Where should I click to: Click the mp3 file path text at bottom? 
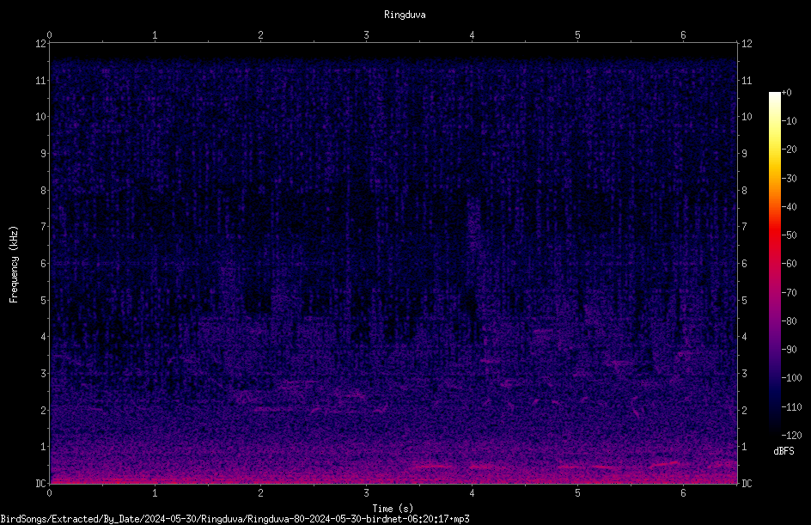click(235, 519)
